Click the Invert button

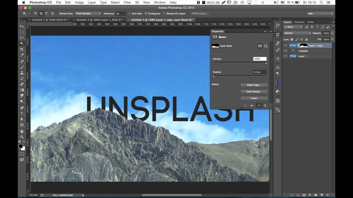coord(254,98)
